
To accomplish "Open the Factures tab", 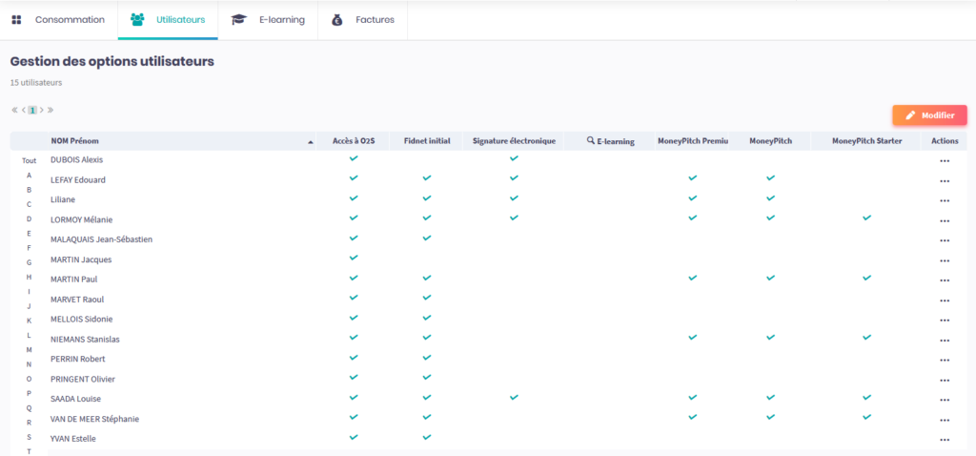I will click(362, 20).
